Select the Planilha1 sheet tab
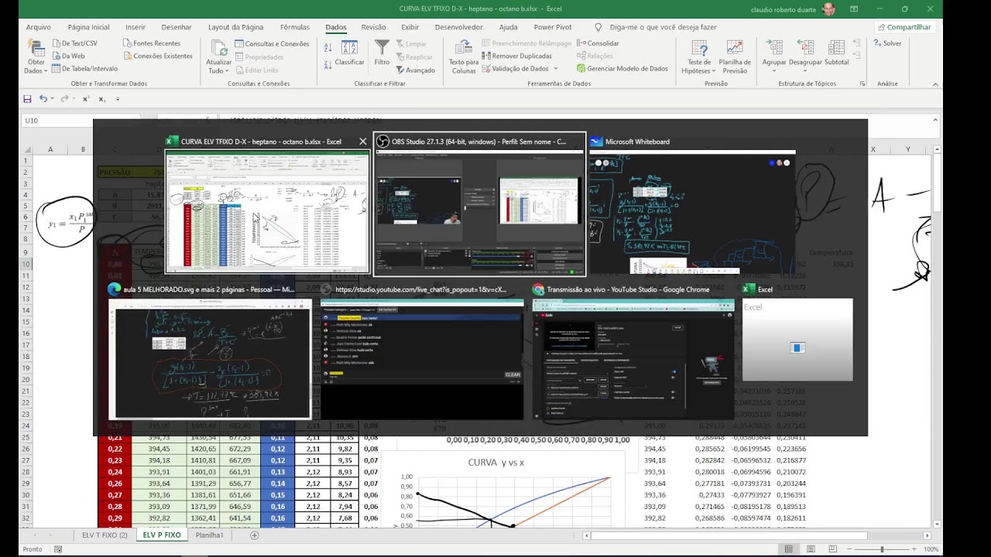Screen dimensions: 991x557 coord(210,535)
